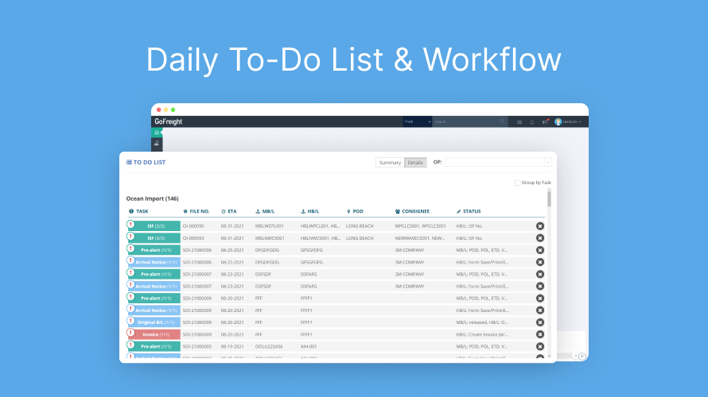The height and width of the screenshot is (397, 708).
Task: Switch to the Details view
Action: 415,163
